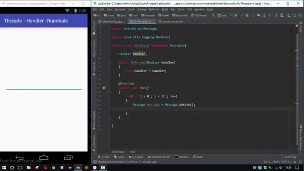
Task: Open the Code menu
Action: point(131,9)
